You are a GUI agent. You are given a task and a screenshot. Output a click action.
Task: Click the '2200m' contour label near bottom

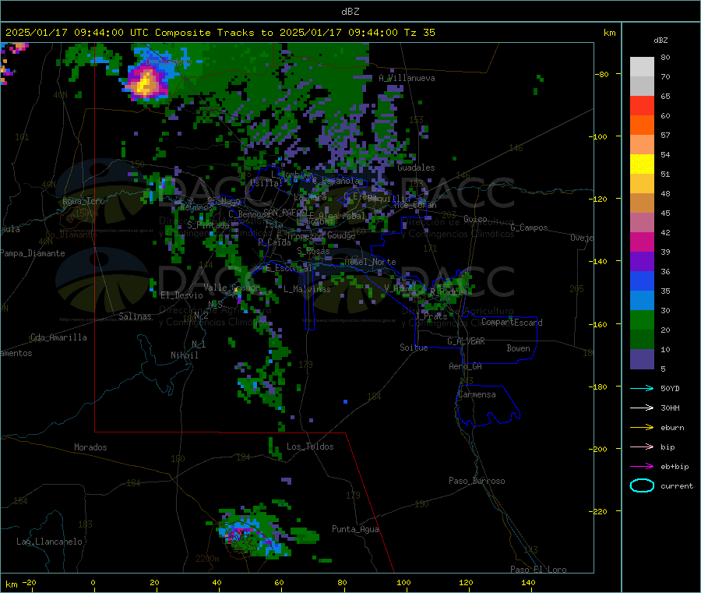(x=207, y=559)
